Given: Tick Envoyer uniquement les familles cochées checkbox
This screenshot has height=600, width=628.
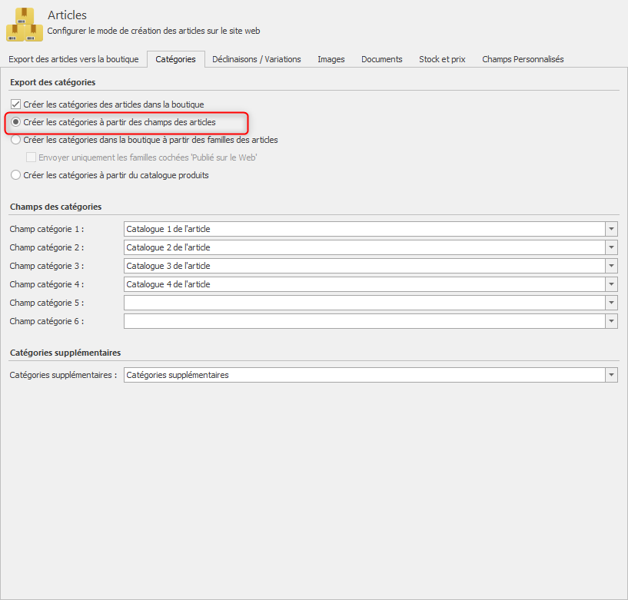Looking at the screenshot, I should pyautogui.click(x=31, y=157).
